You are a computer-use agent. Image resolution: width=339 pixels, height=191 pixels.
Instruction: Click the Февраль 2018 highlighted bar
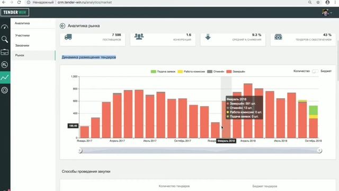226,119
